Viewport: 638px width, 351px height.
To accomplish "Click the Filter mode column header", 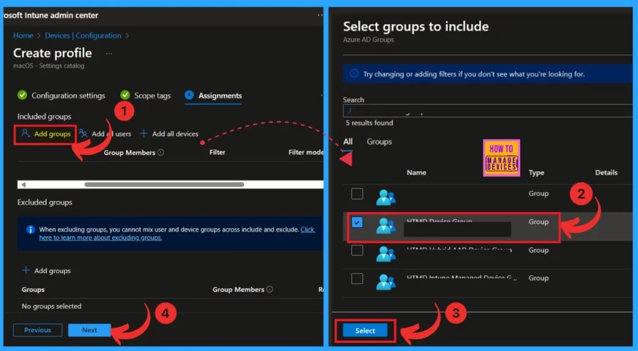I will (x=306, y=152).
